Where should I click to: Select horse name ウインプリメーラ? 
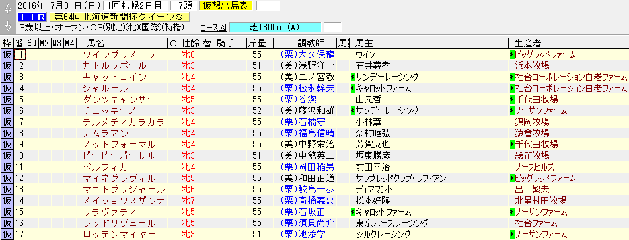click(119, 55)
